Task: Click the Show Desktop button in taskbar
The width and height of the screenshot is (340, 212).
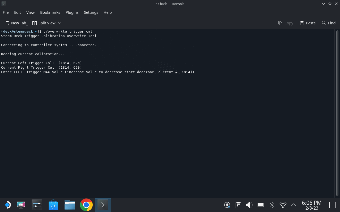Action: [333, 205]
